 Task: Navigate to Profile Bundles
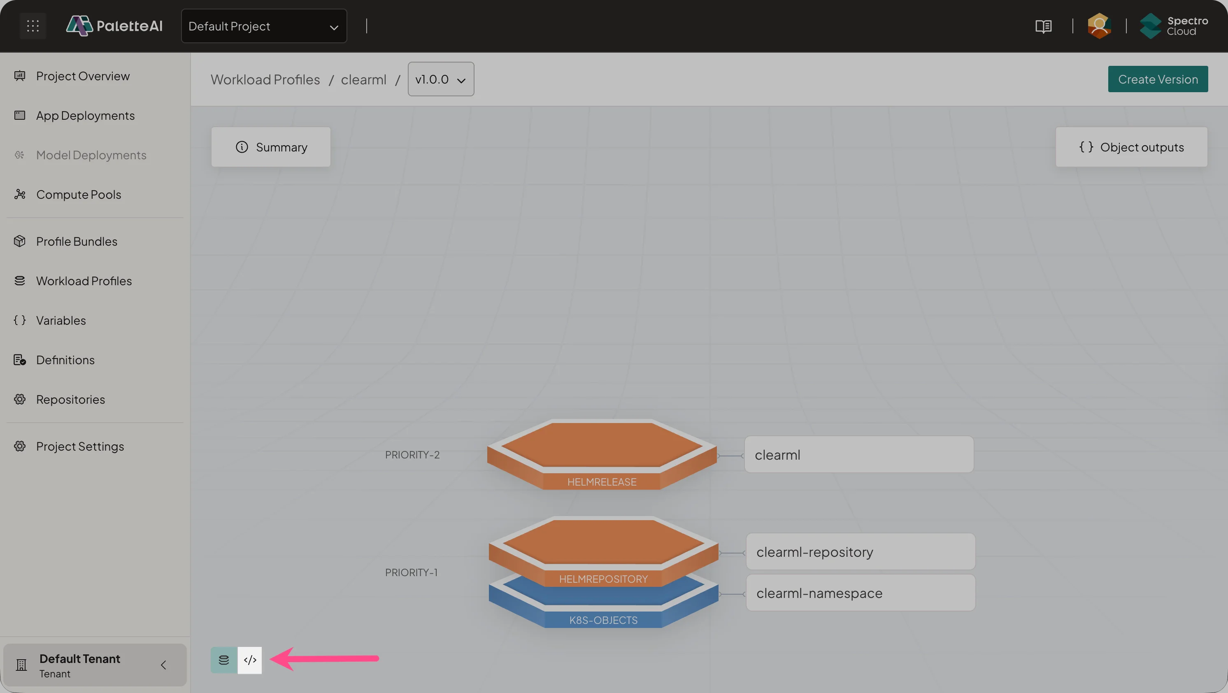77,242
